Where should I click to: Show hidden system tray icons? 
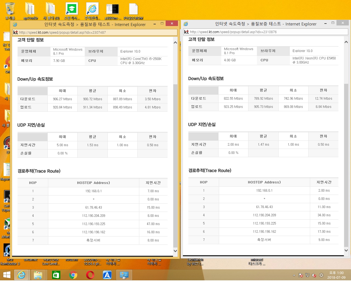pyautogui.click(x=294, y=275)
